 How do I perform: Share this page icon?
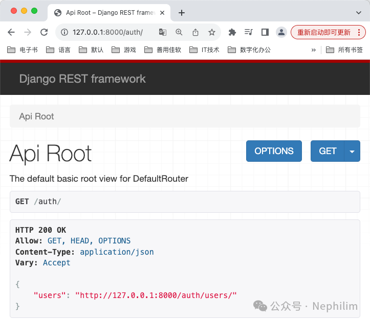[x=195, y=32]
